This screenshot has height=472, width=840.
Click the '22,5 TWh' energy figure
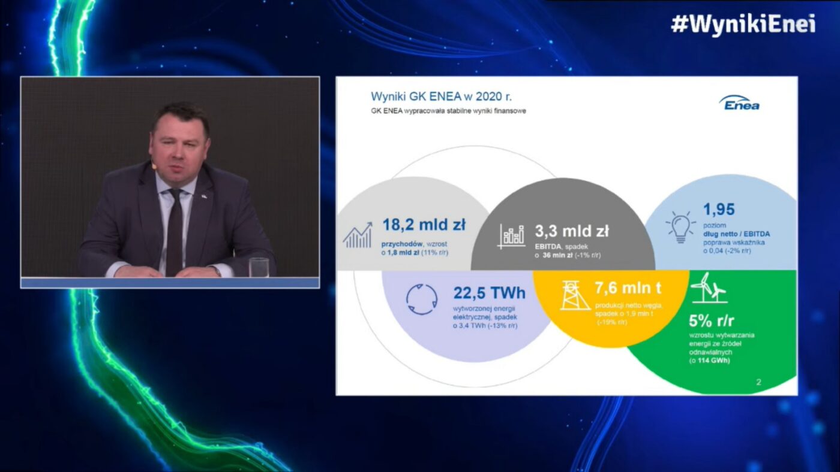pos(490,293)
